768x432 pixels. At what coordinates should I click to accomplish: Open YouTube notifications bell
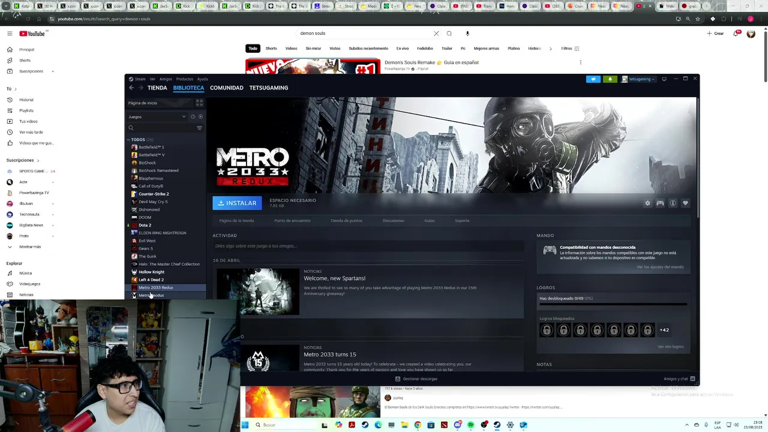pyautogui.click(x=736, y=34)
